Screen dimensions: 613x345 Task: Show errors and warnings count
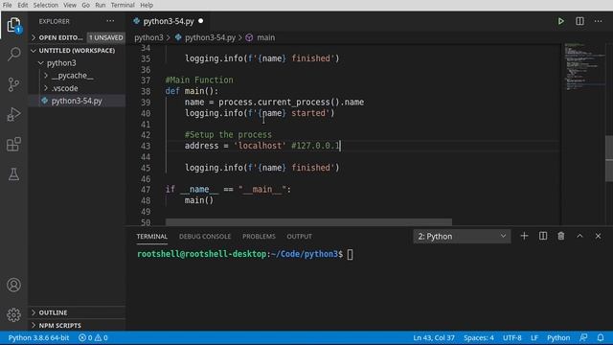coord(93,337)
